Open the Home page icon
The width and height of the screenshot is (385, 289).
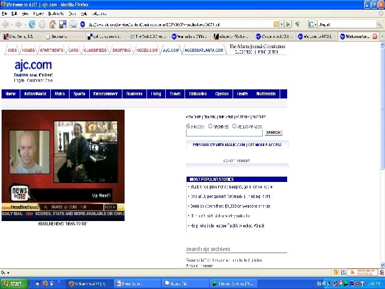(52, 24)
